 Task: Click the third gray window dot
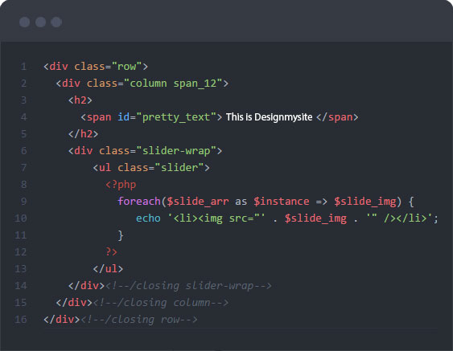[x=56, y=22]
